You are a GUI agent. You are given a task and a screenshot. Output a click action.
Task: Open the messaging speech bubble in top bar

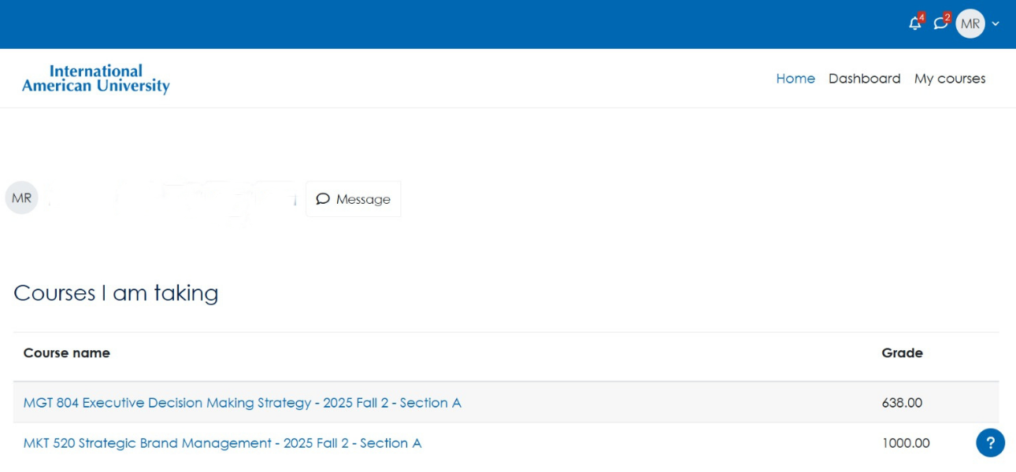(x=940, y=24)
